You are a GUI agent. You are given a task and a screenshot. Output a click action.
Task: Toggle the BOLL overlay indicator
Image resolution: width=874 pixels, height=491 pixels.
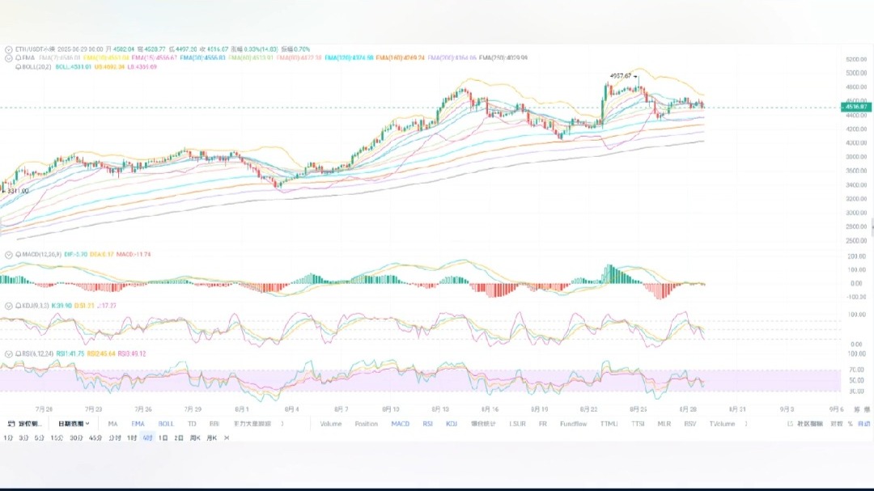pyautogui.click(x=166, y=423)
